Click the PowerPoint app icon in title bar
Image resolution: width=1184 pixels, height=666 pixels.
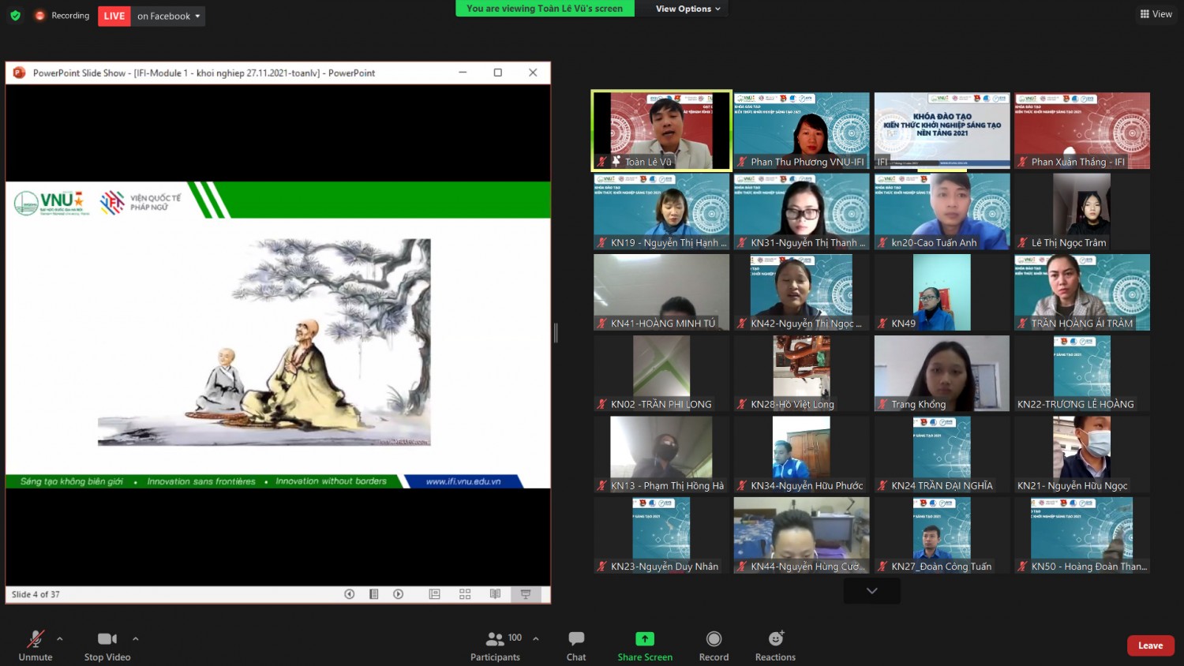[x=20, y=73]
